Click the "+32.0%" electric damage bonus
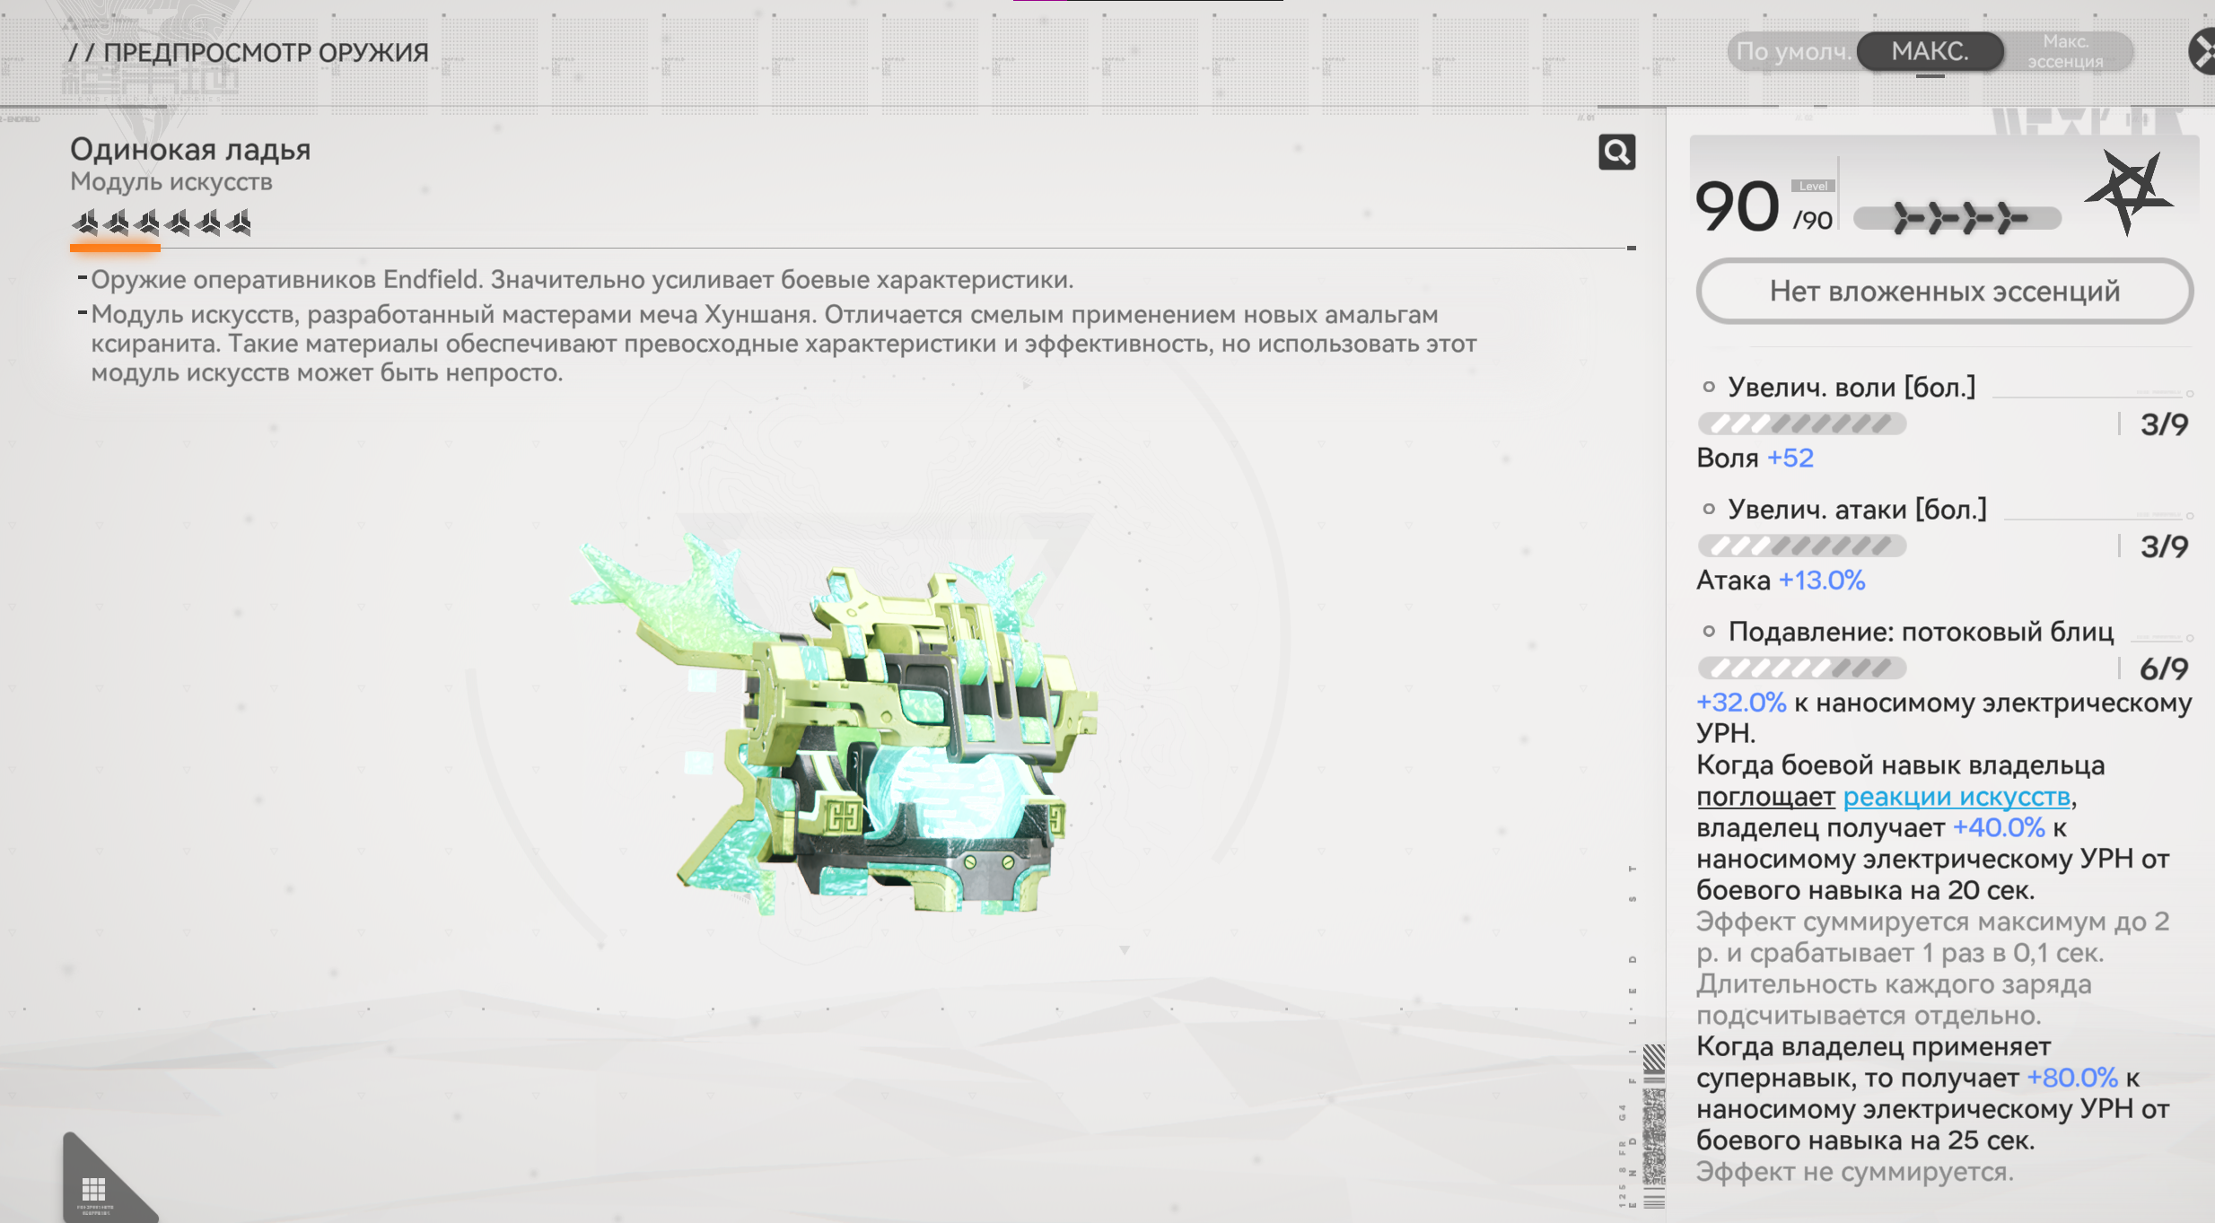Image resolution: width=2215 pixels, height=1223 pixels. (1741, 702)
